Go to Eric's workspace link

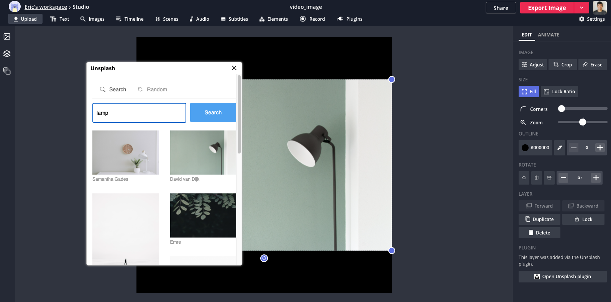[46, 7]
